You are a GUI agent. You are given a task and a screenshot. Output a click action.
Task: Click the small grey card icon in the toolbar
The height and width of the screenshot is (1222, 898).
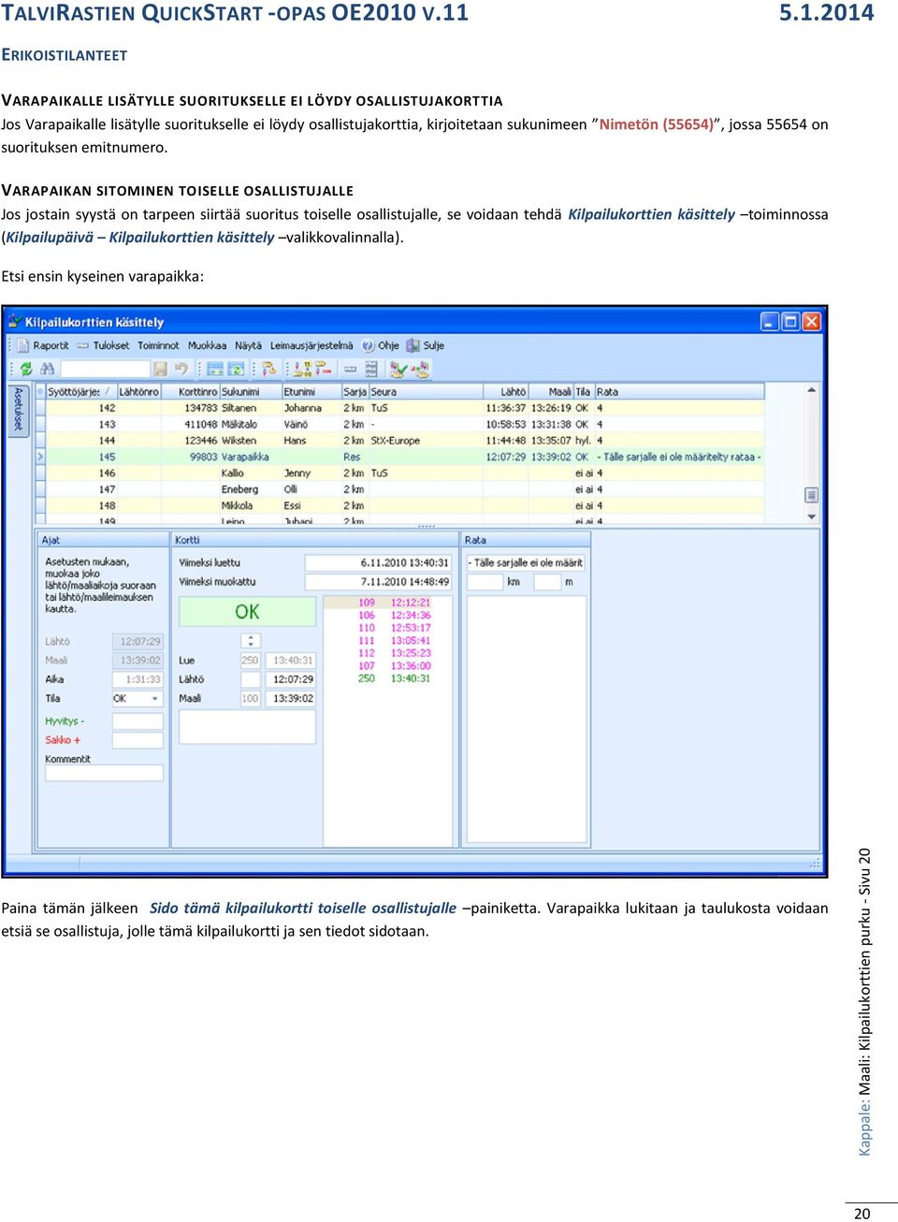point(350,369)
